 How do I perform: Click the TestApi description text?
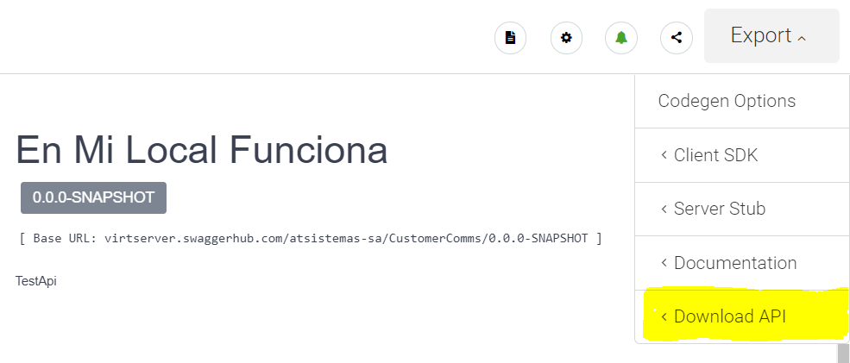click(35, 281)
